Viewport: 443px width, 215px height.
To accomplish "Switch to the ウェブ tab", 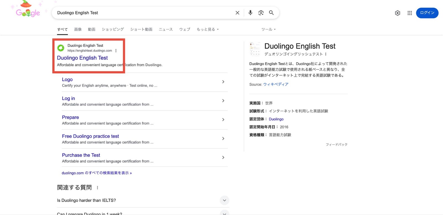I will tap(185, 29).
